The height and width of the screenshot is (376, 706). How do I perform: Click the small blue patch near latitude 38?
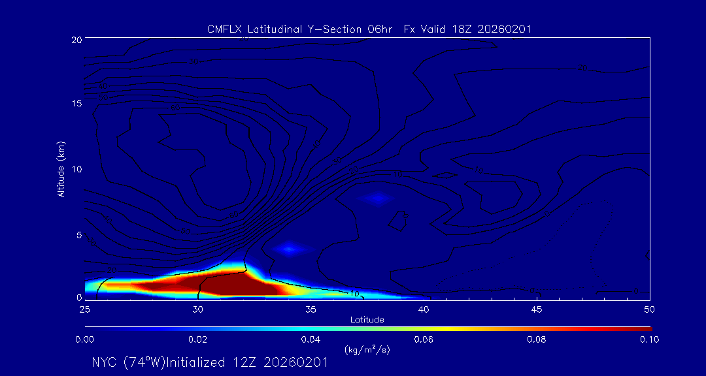pyautogui.click(x=378, y=198)
